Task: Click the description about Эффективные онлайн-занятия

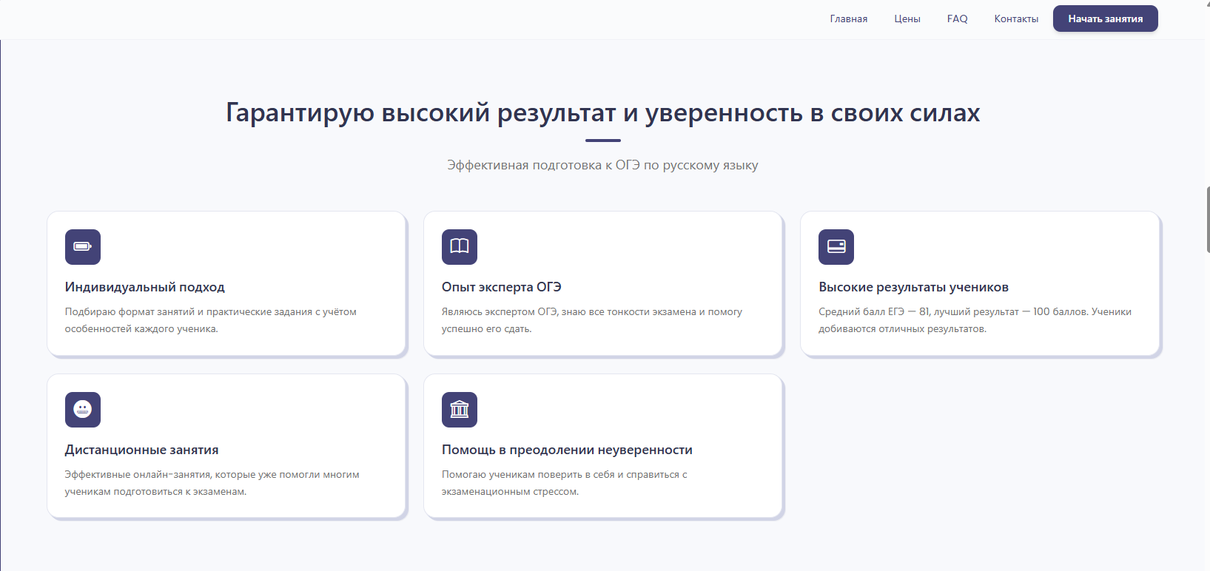Action: click(x=212, y=483)
